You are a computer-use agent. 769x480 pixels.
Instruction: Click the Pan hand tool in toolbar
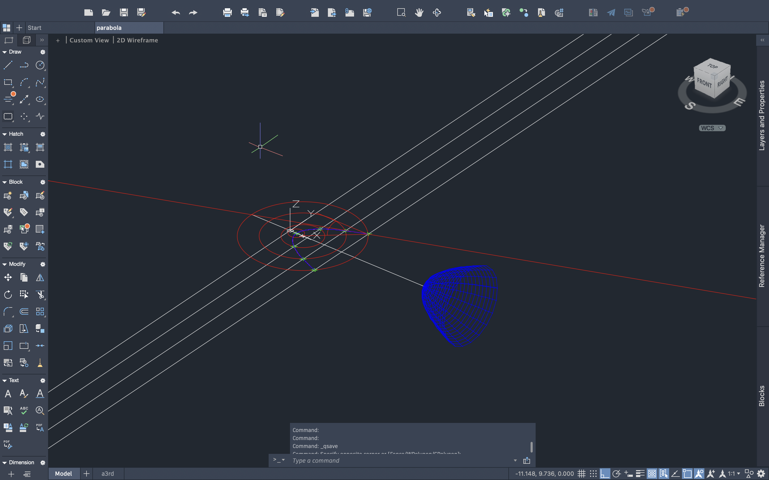tap(419, 13)
